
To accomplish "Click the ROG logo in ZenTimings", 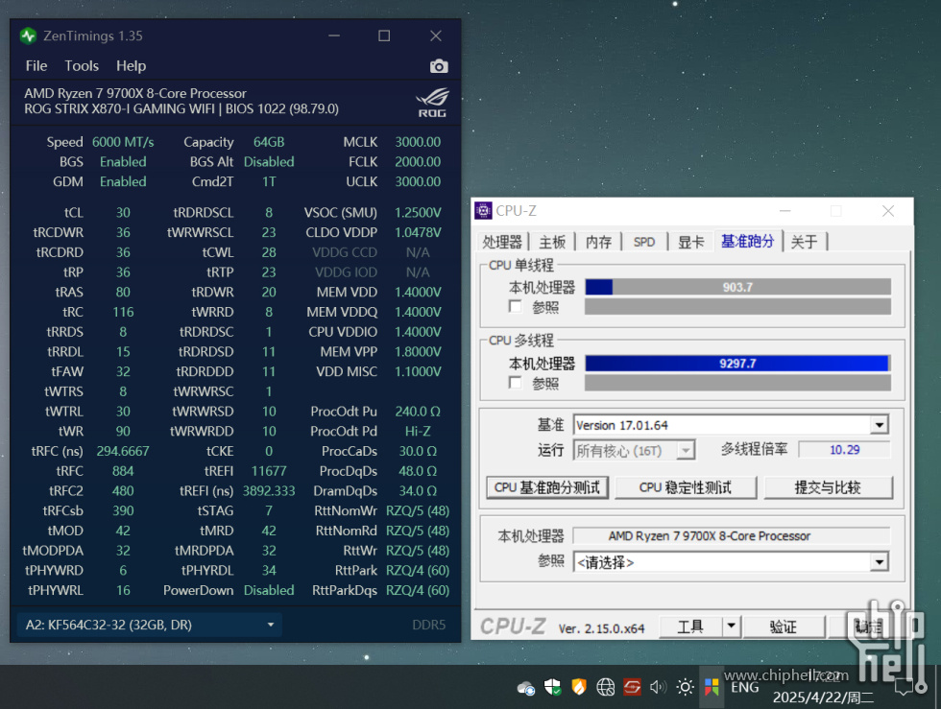I will pyautogui.click(x=432, y=103).
